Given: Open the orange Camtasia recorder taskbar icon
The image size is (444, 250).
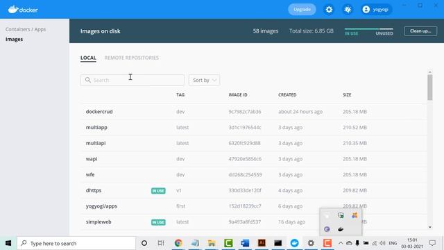Looking at the screenshot, I should (x=327, y=243).
